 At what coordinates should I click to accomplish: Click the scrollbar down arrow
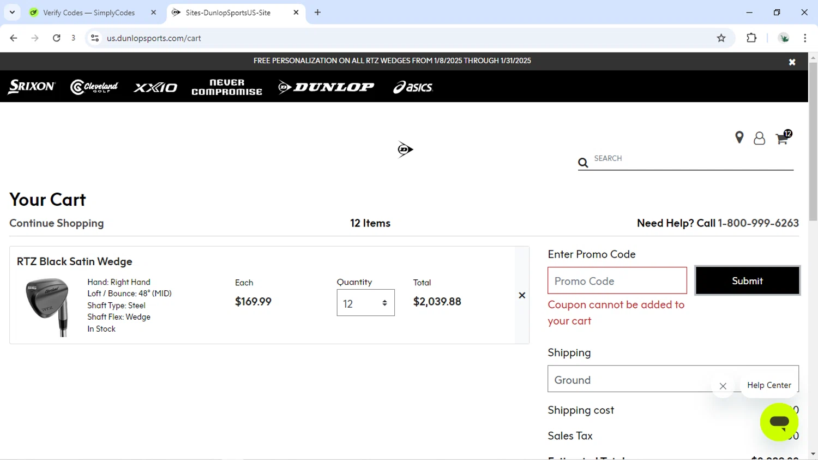(813, 454)
